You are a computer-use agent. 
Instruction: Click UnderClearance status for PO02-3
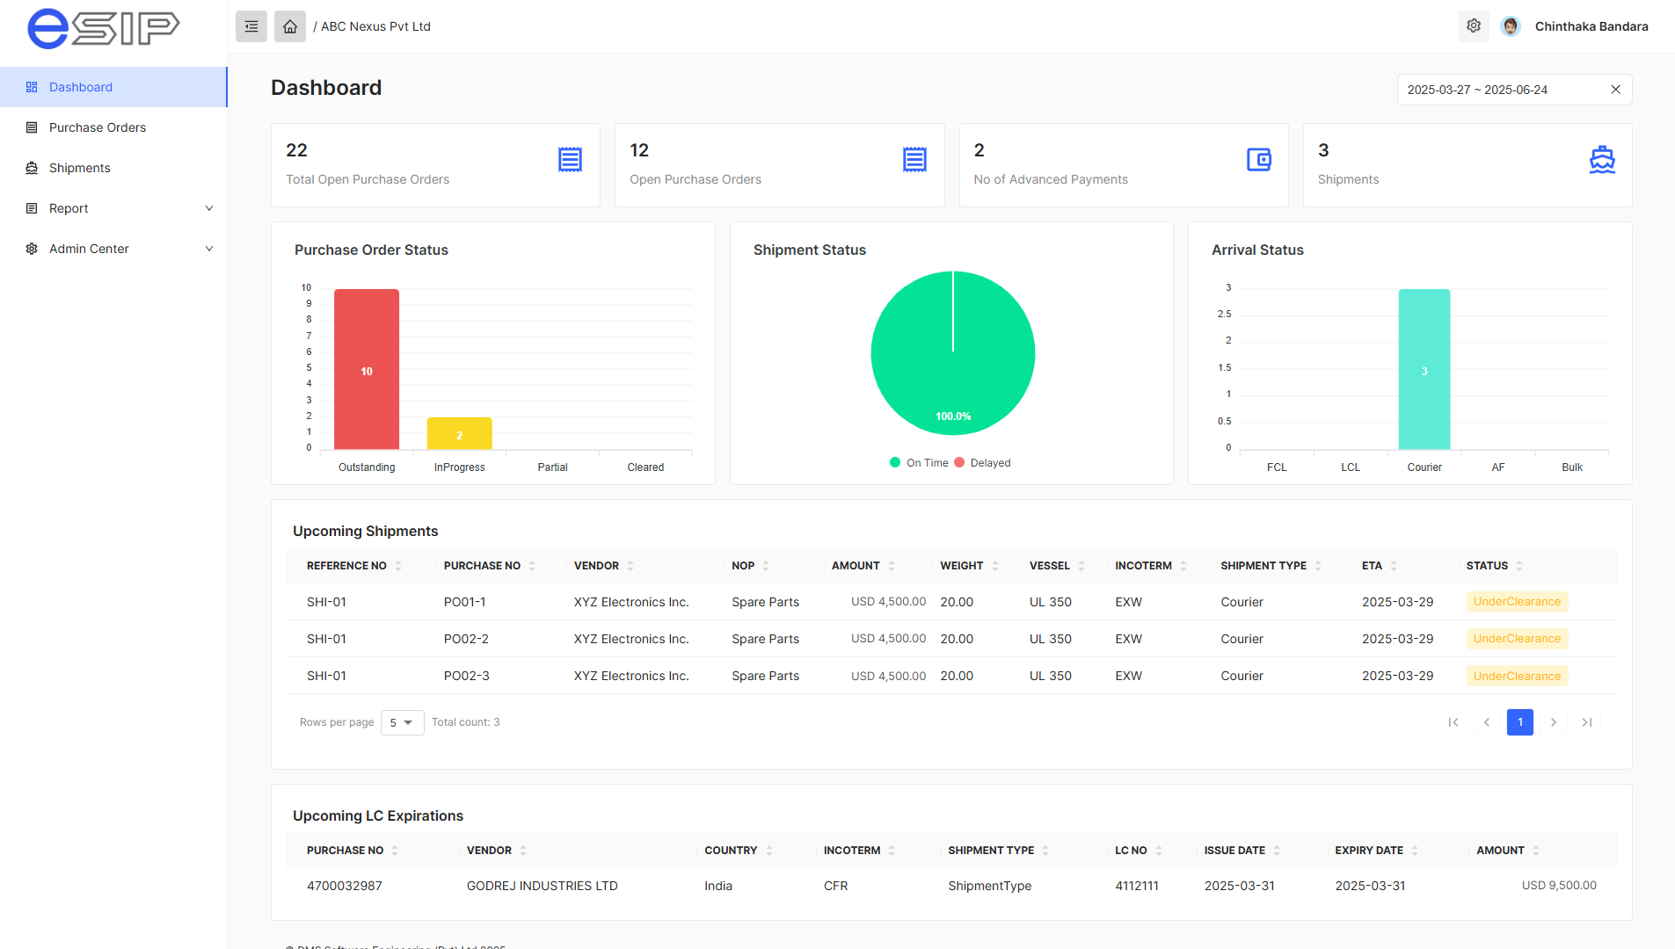(x=1517, y=676)
